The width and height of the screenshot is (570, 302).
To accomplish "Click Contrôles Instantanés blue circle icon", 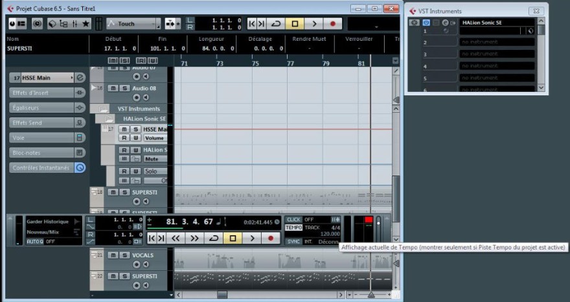I will tap(80, 168).
